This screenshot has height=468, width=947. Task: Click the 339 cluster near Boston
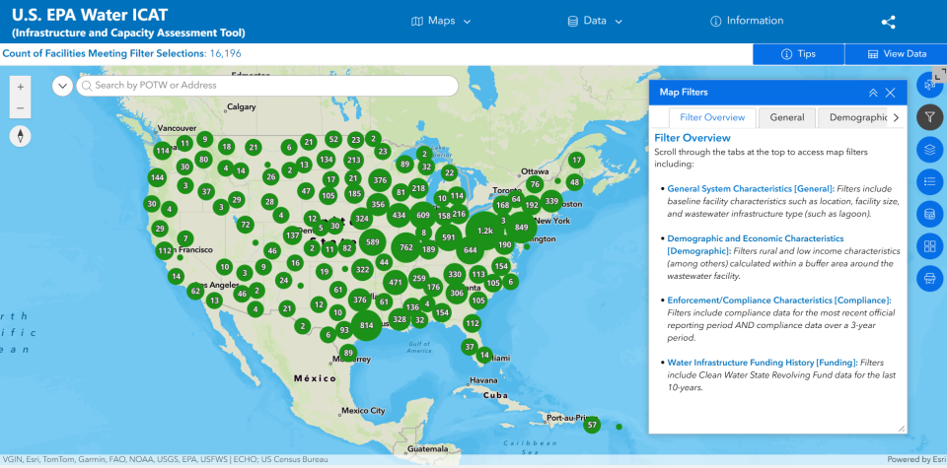551,201
